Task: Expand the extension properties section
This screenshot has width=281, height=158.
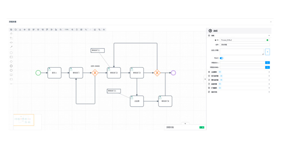Action: pos(239,88)
